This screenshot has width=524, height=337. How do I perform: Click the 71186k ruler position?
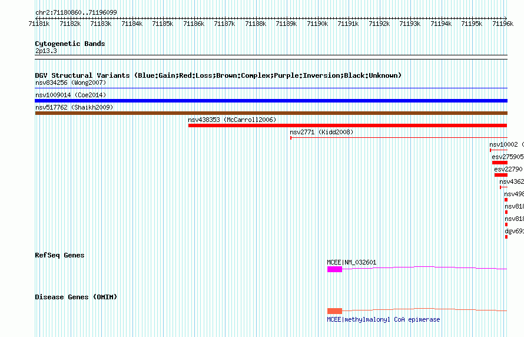tap(194, 24)
